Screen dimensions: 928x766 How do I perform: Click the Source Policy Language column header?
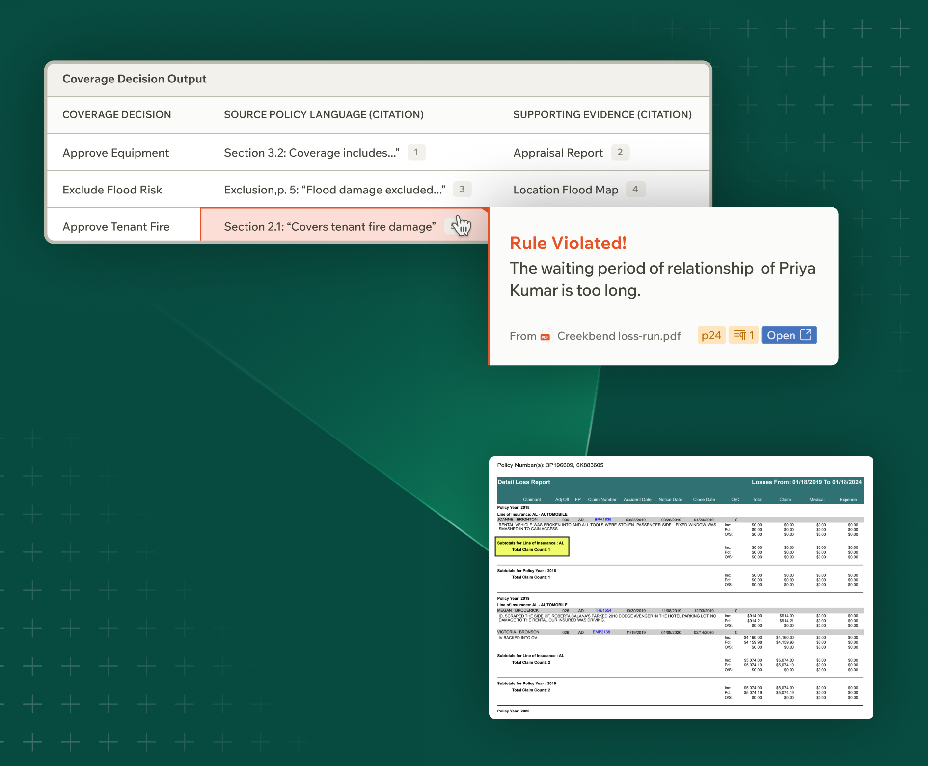(324, 115)
